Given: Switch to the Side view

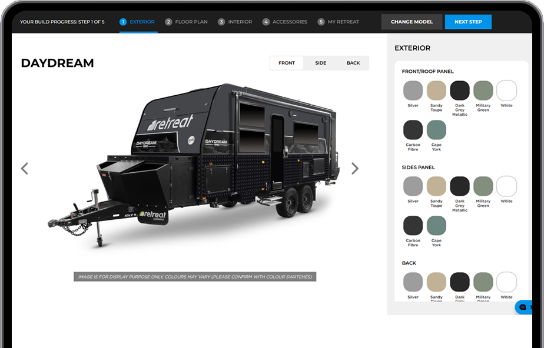Looking at the screenshot, I should click(320, 63).
